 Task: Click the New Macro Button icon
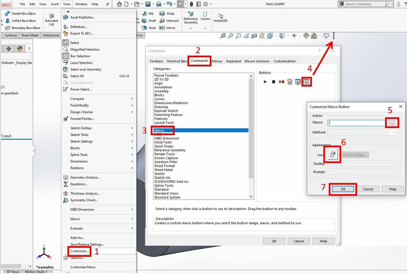(x=306, y=82)
